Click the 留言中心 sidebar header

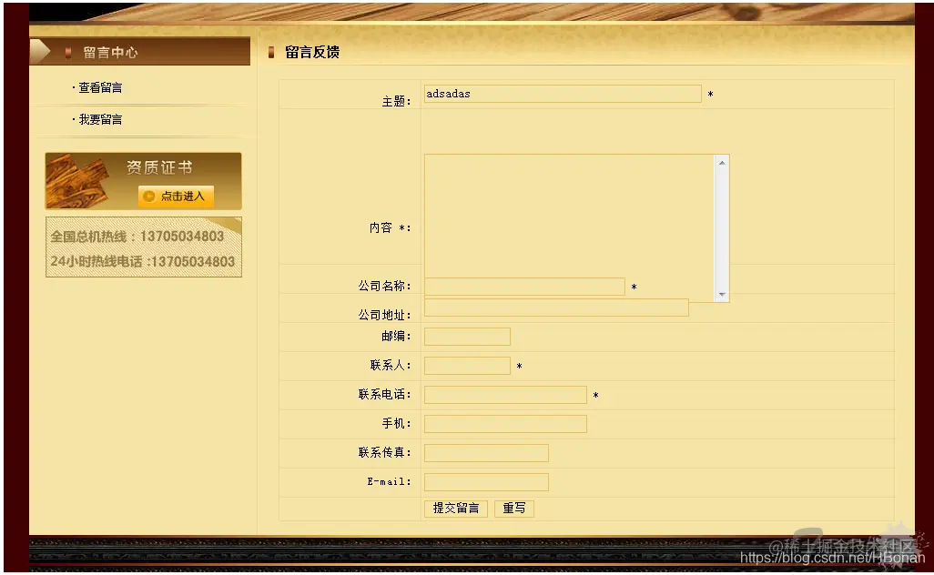(x=139, y=52)
